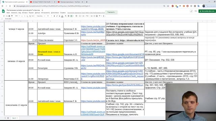The width and height of the screenshot is (216, 121).
Task: Open comment history icon near share button
Action: tap(196, 11)
